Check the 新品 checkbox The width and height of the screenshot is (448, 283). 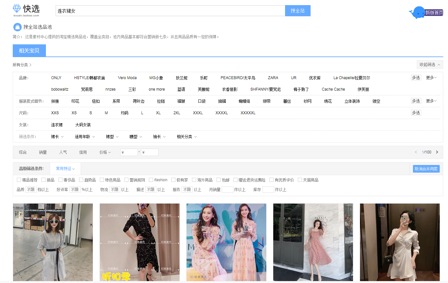pos(43,180)
